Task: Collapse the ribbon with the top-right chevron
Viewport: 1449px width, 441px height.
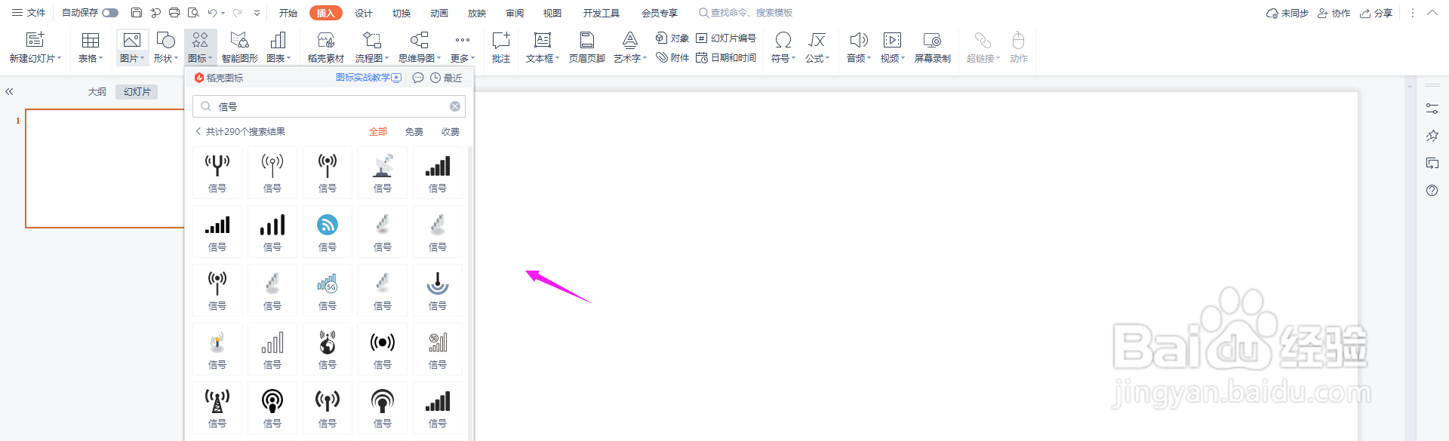Action: (1432, 13)
